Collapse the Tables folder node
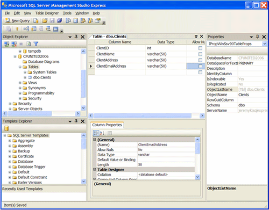 coord(20,67)
